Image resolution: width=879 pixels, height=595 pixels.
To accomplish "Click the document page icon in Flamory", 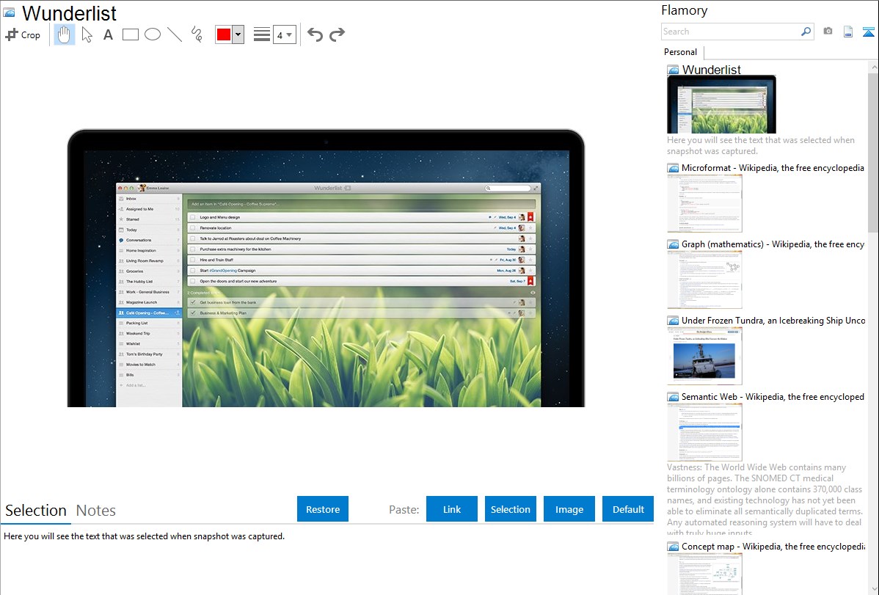I will click(x=848, y=32).
